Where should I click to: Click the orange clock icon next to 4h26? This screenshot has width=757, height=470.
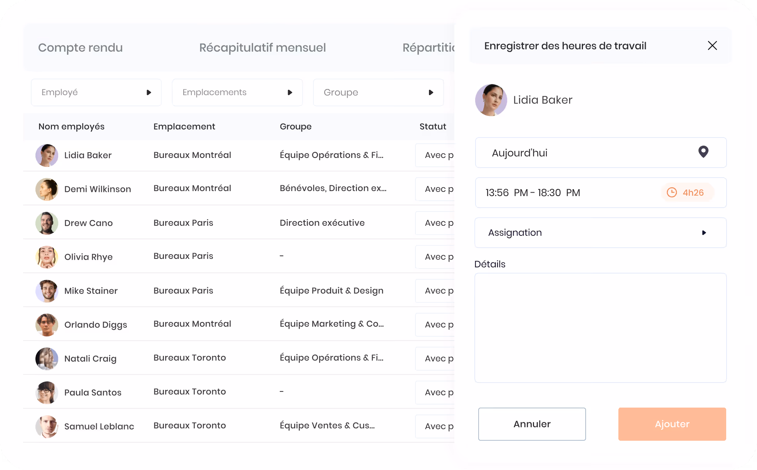click(672, 192)
